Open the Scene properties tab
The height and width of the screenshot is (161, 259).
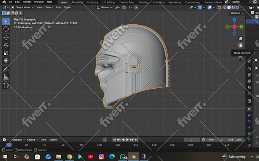[249, 87]
